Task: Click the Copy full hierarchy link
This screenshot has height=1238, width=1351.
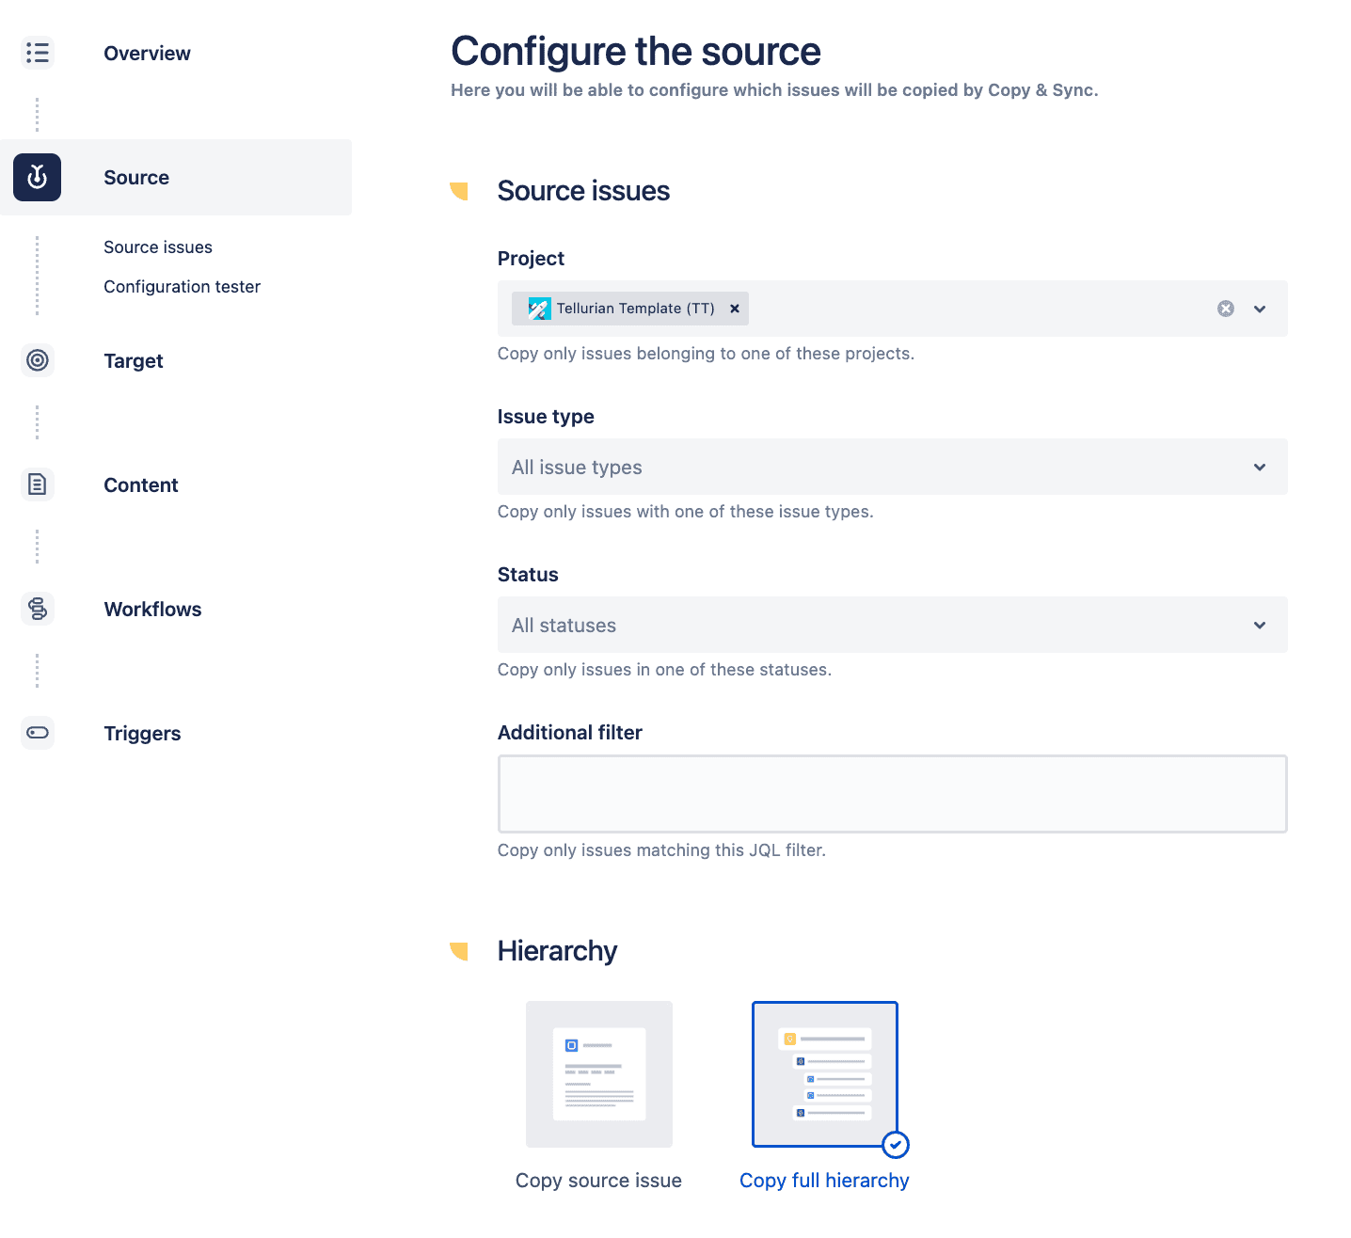Action: point(824,1180)
